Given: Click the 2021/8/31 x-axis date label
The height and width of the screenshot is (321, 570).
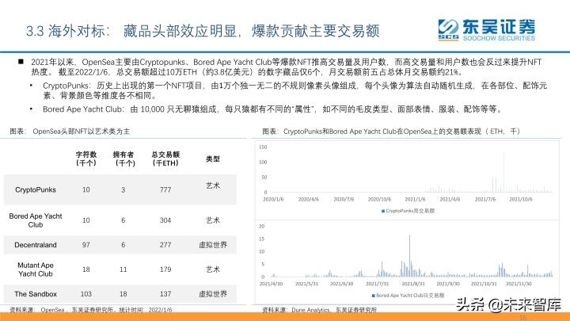Looking at the screenshot, I should pyautogui.click(x=413, y=284).
